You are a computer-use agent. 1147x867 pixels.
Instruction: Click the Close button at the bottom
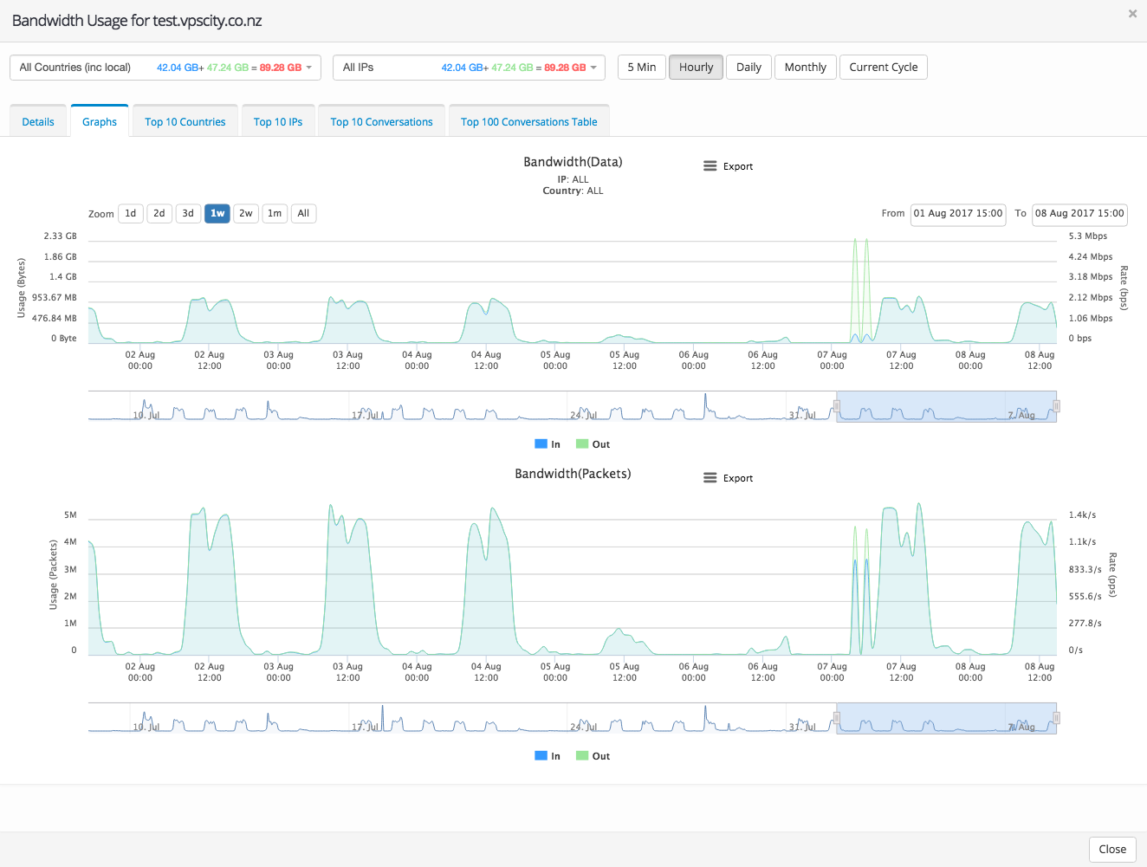pyautogui.click(x=1111, y=849)
